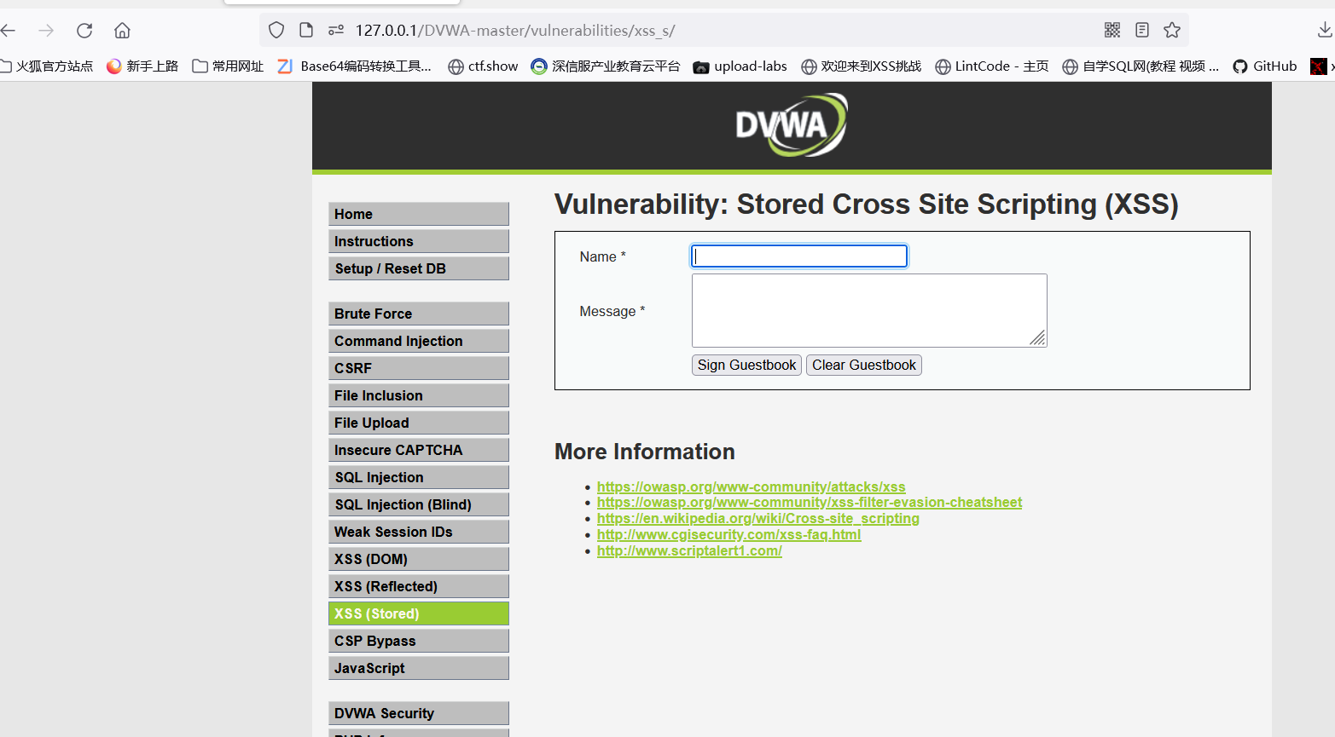Screen dimensions: 1335x737
Task: Open Reader View icon in address bar
Action: [1141, 28]
